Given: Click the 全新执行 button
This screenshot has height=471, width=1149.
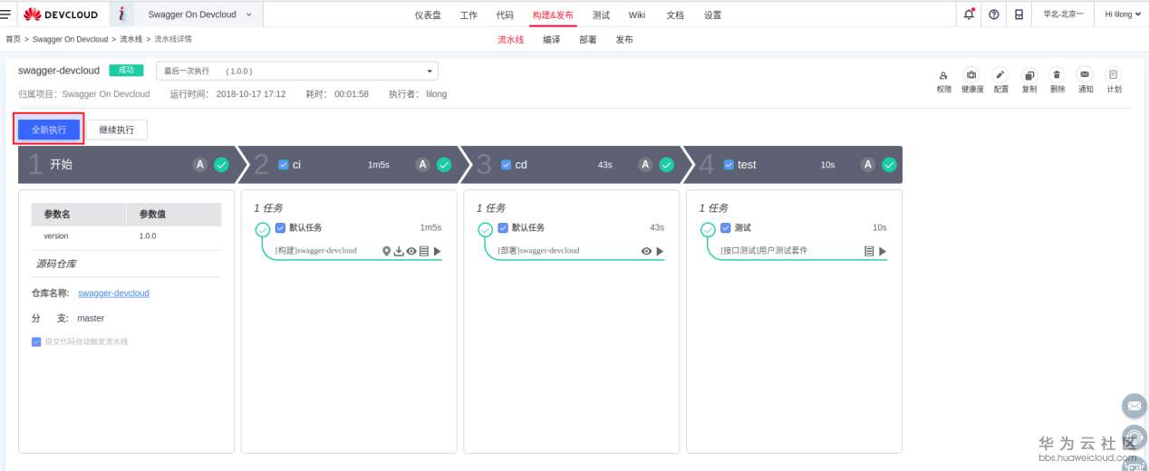Looking at the screenshot, I should point(49,130).
